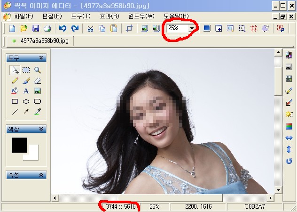Copy selection with the copy icon
Screen dimensions: 297x212
(x=102, y=28)
